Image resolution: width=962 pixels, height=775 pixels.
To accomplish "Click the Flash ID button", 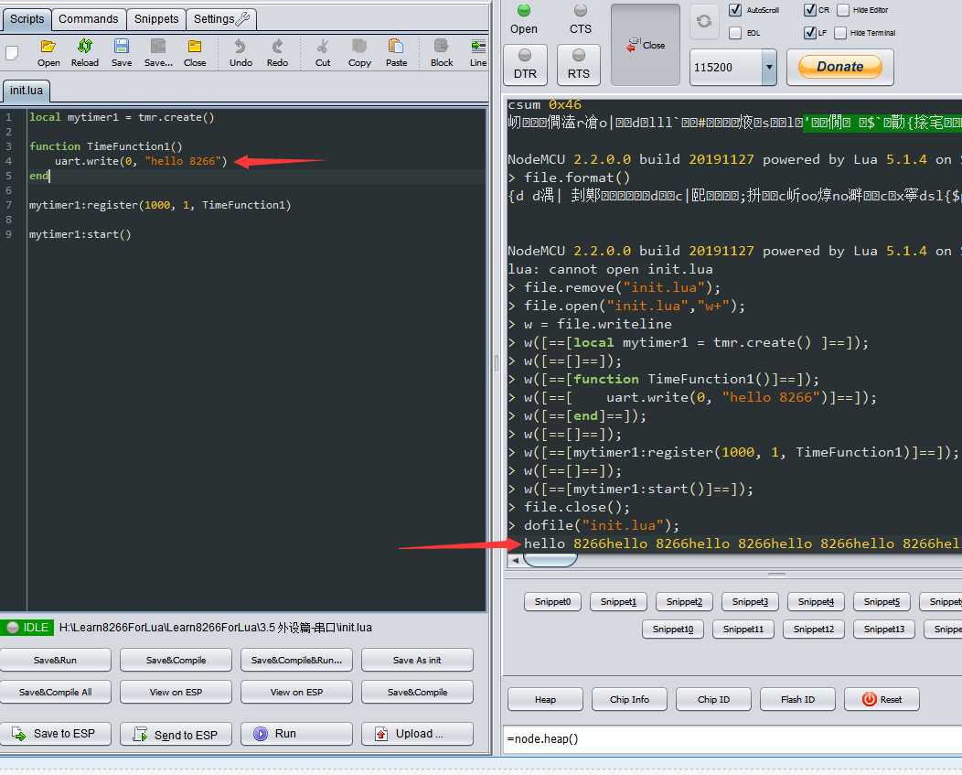I will click(x=797, y=699).
